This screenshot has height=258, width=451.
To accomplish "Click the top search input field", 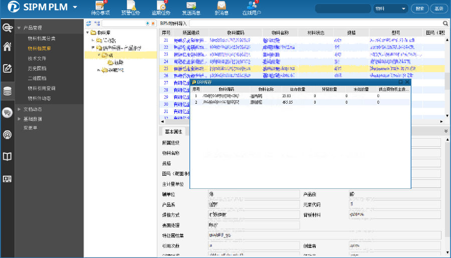I will click(x=343, y=9).
